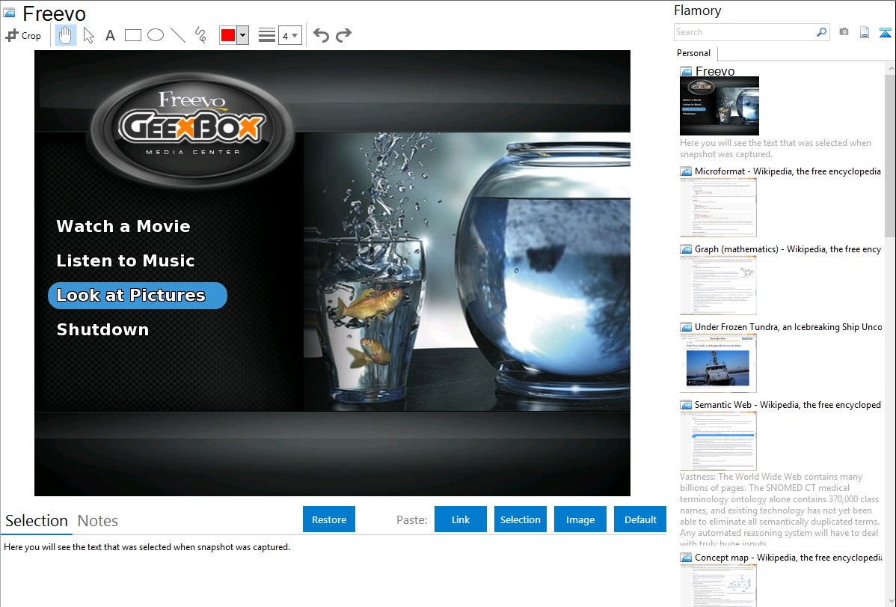896x607 pixels.
Task: Click the browser icon beside Graph (mathematics) entry
Action: (x=687, y=249)
